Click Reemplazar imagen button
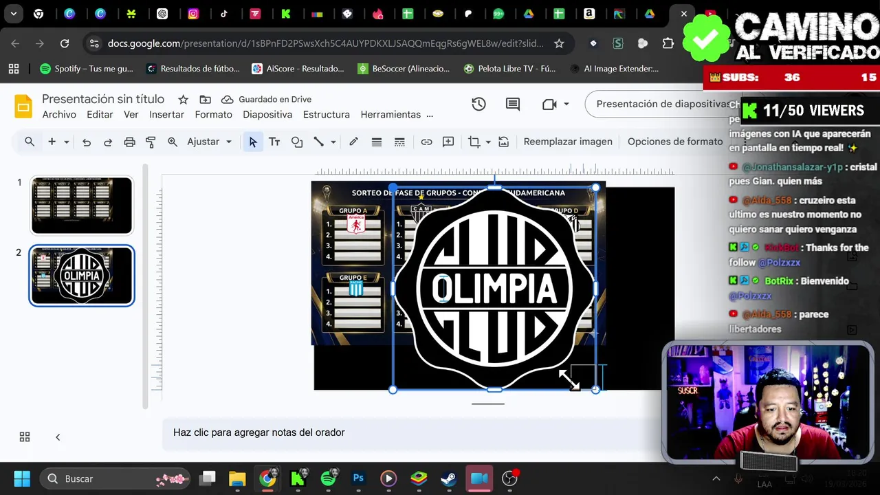Viewport: 880px width, 495px height. point(568,142)
